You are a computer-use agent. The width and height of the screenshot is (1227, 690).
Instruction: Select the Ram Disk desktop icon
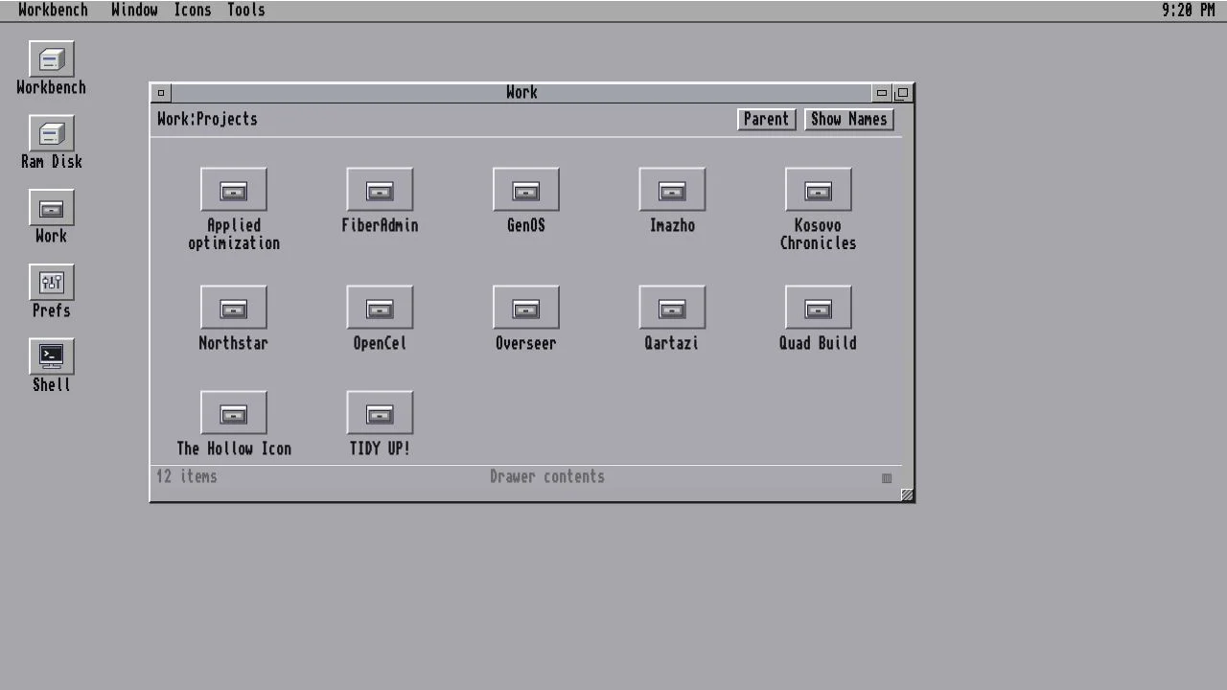click(52, 134)
